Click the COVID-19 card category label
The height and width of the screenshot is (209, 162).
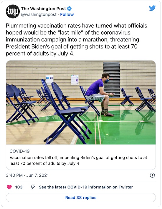(x=19, y=151)
